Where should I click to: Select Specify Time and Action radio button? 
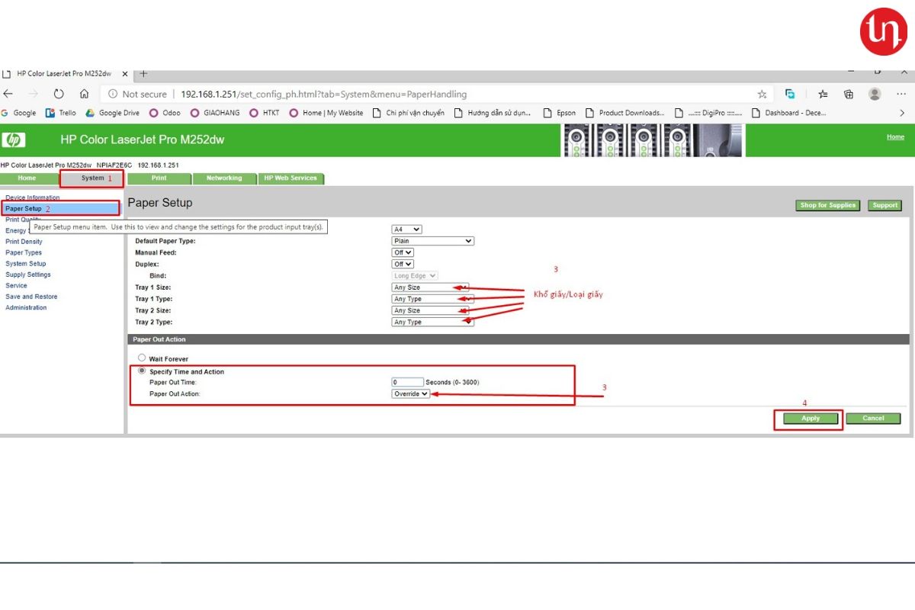coord(141,371)
